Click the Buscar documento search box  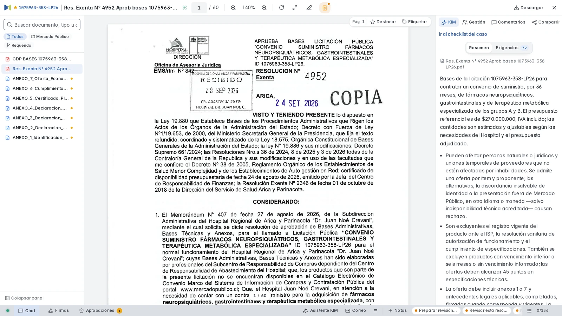[42, 25]
